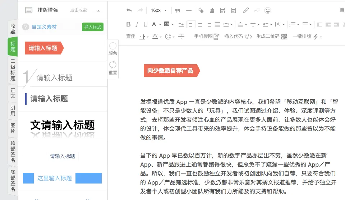345x200 pixels.
Task: Click the 壹伴 toolbar label
Action: click(131, 37)
